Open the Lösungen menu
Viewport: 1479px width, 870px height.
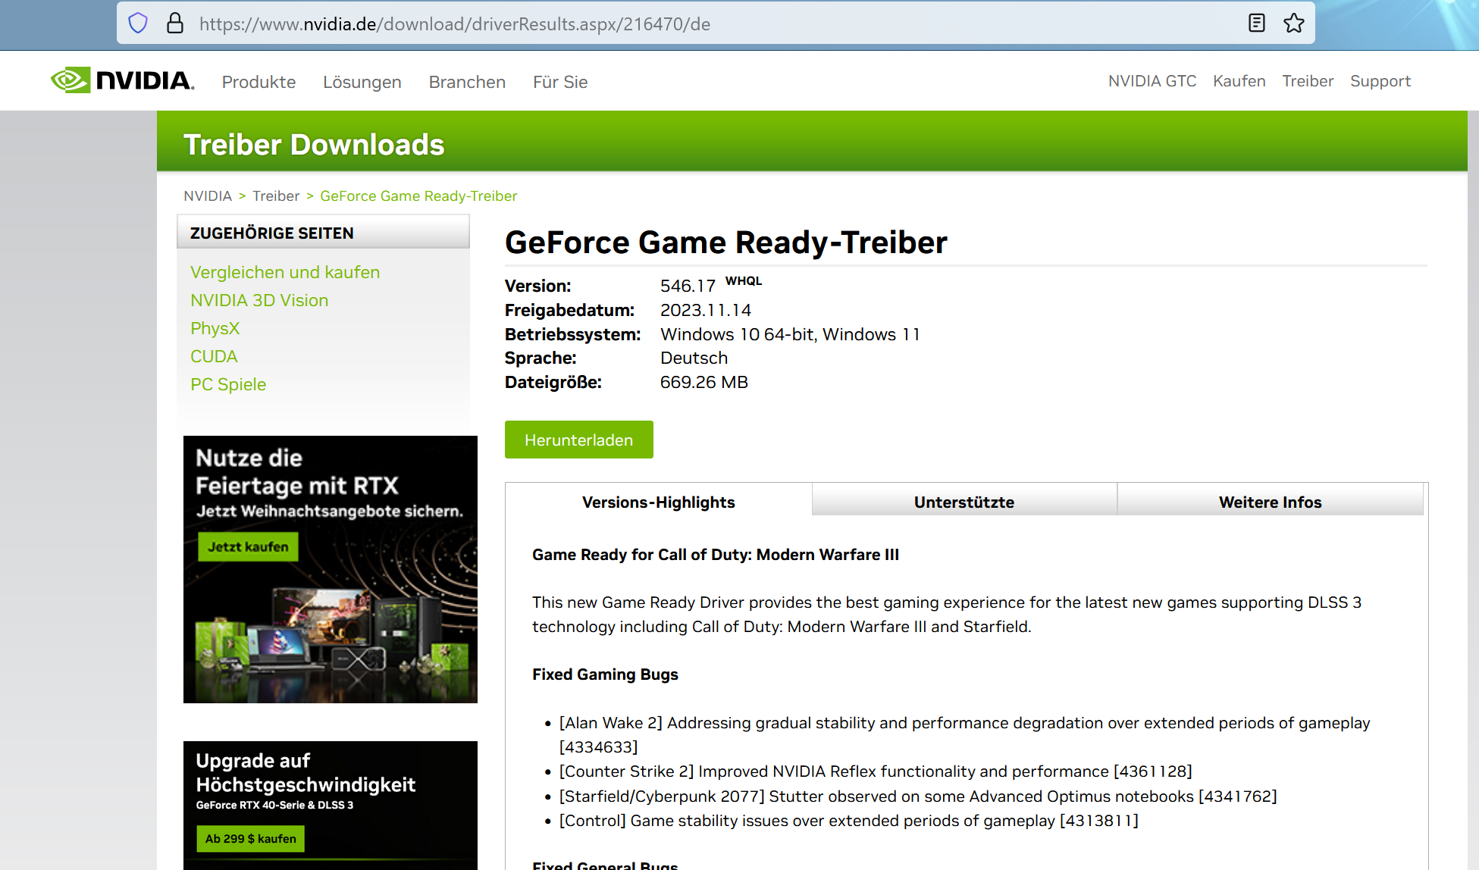pos(362,82)
